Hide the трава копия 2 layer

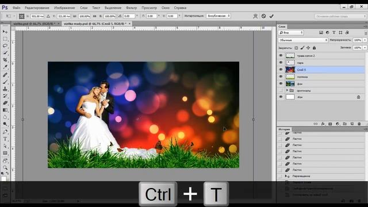tap(281, 56)
